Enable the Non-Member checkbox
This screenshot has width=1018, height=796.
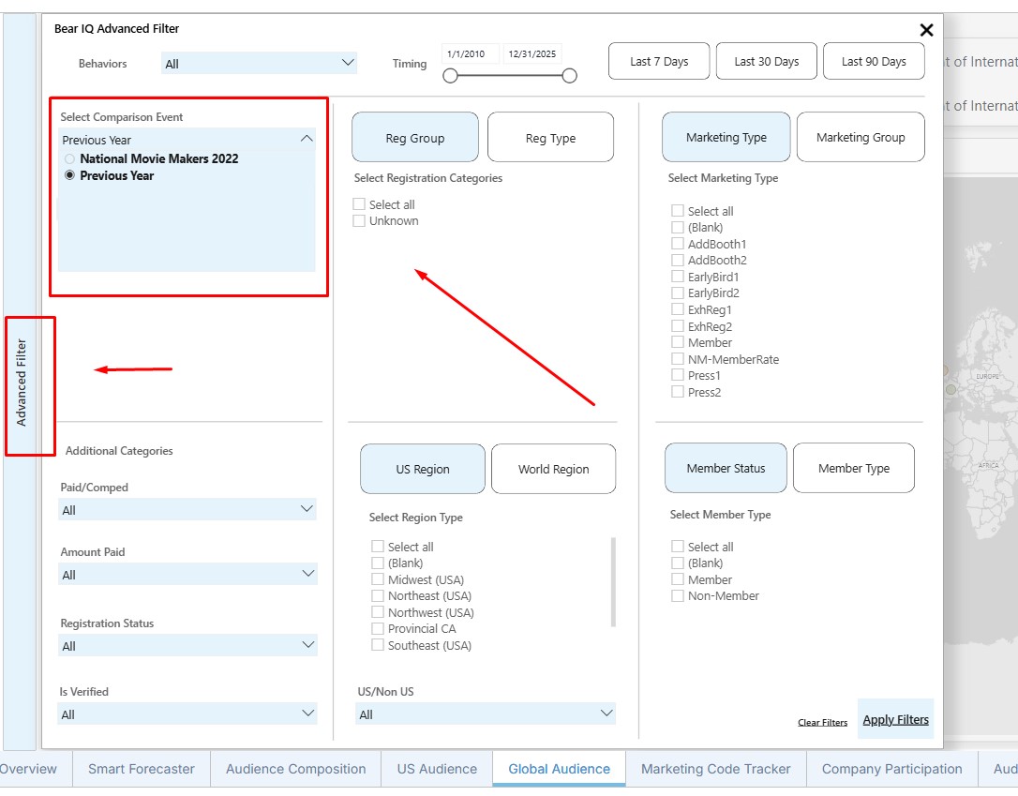678,595
